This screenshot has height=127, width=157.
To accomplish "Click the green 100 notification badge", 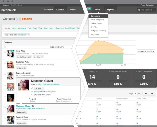I will pyautogui.click(x=89, y=8).
